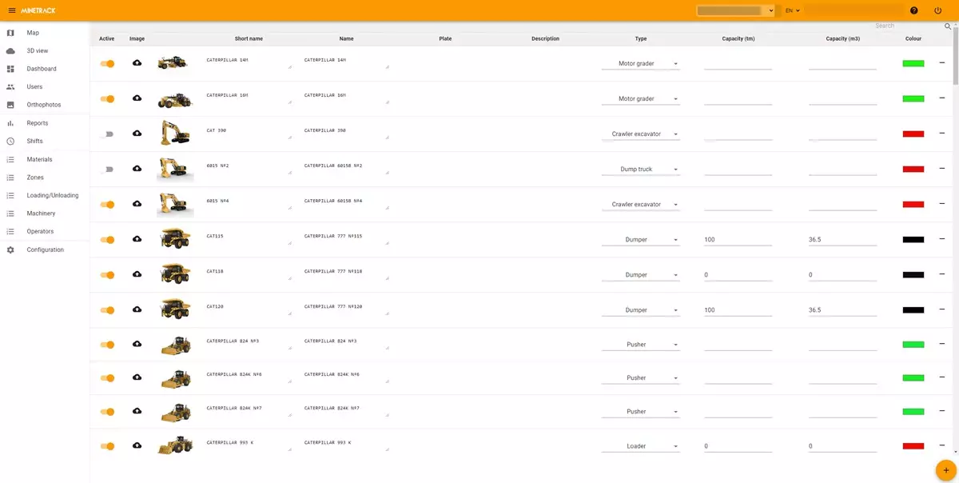
Task: Remove the CAT120 row using minus icon
Action: pyautogui.click(x=942, y=309)
